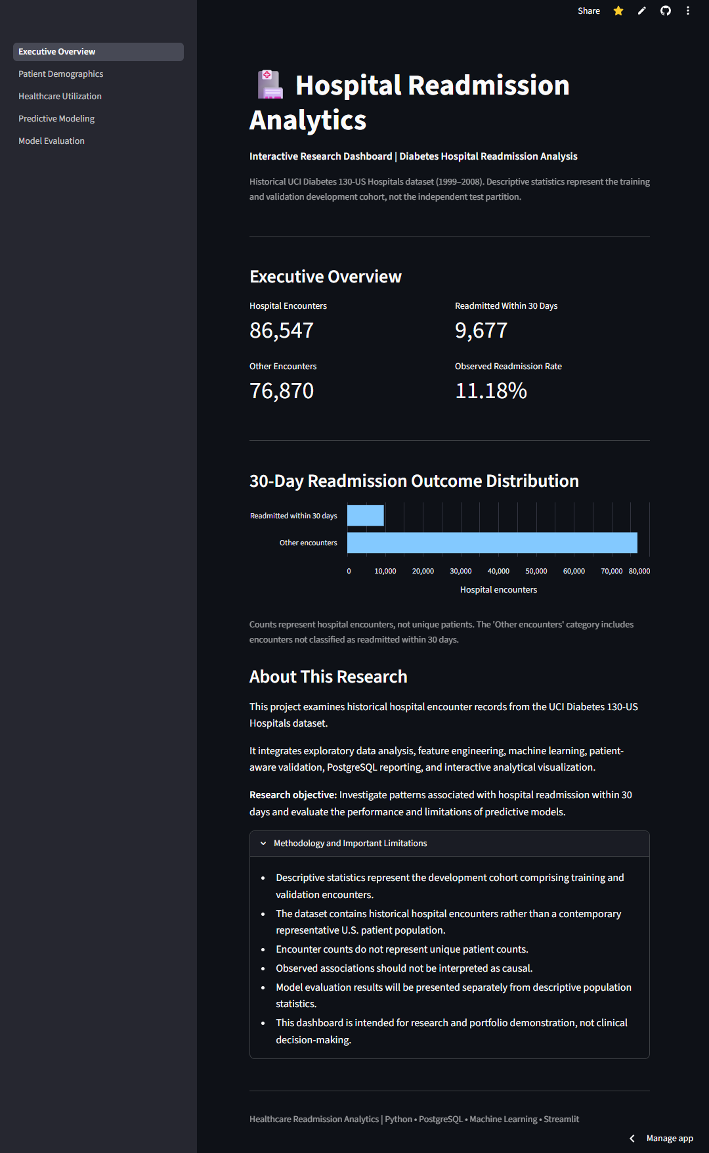Click the star favorite icon
The image size is (709, 1153).
(x=618, y=11)
